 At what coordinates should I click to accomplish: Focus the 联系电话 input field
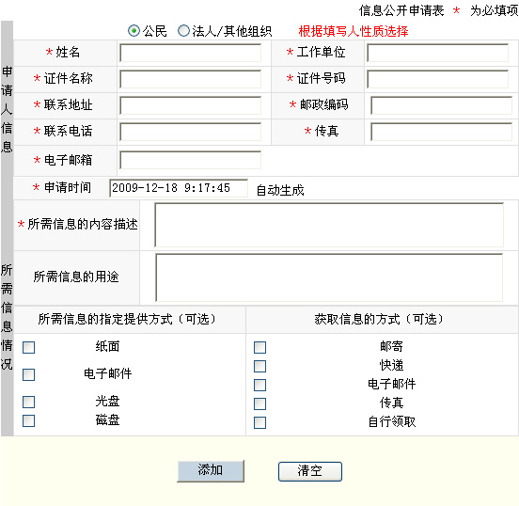[x=190, y=132]
